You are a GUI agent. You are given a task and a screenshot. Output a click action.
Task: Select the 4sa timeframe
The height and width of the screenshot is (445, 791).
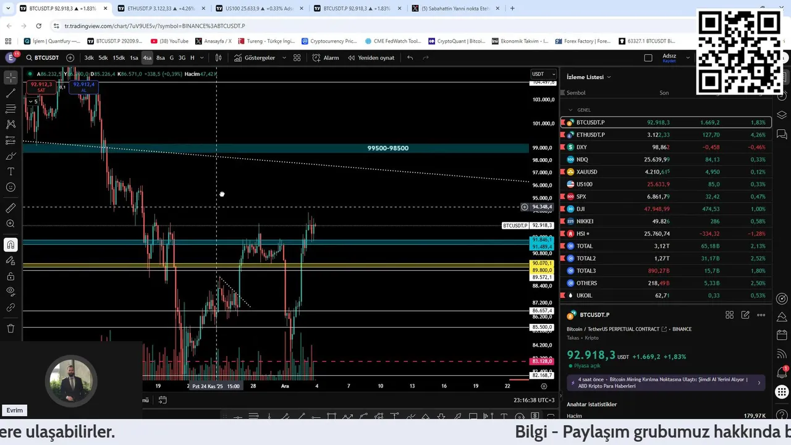tap(147, 57)
